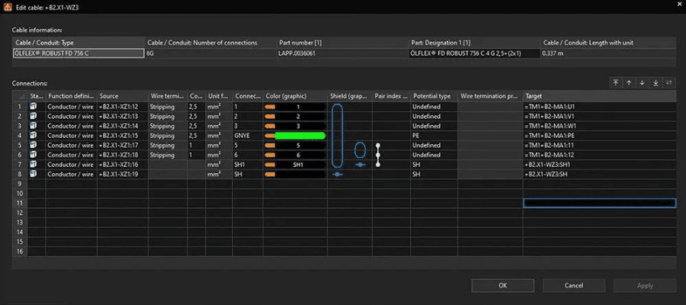The width and height of the screenshot is (686, 305).
Task: Click the Cable / Conduit Type field
Action: [x=78, y=54]
